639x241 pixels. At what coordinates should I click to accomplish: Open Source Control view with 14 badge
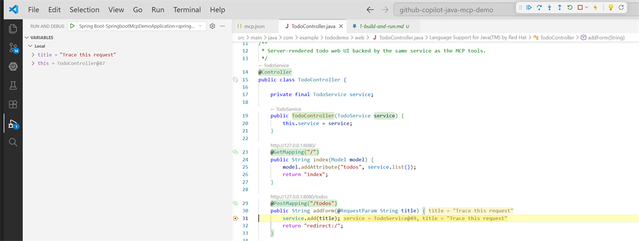click(x=13, y=48)
